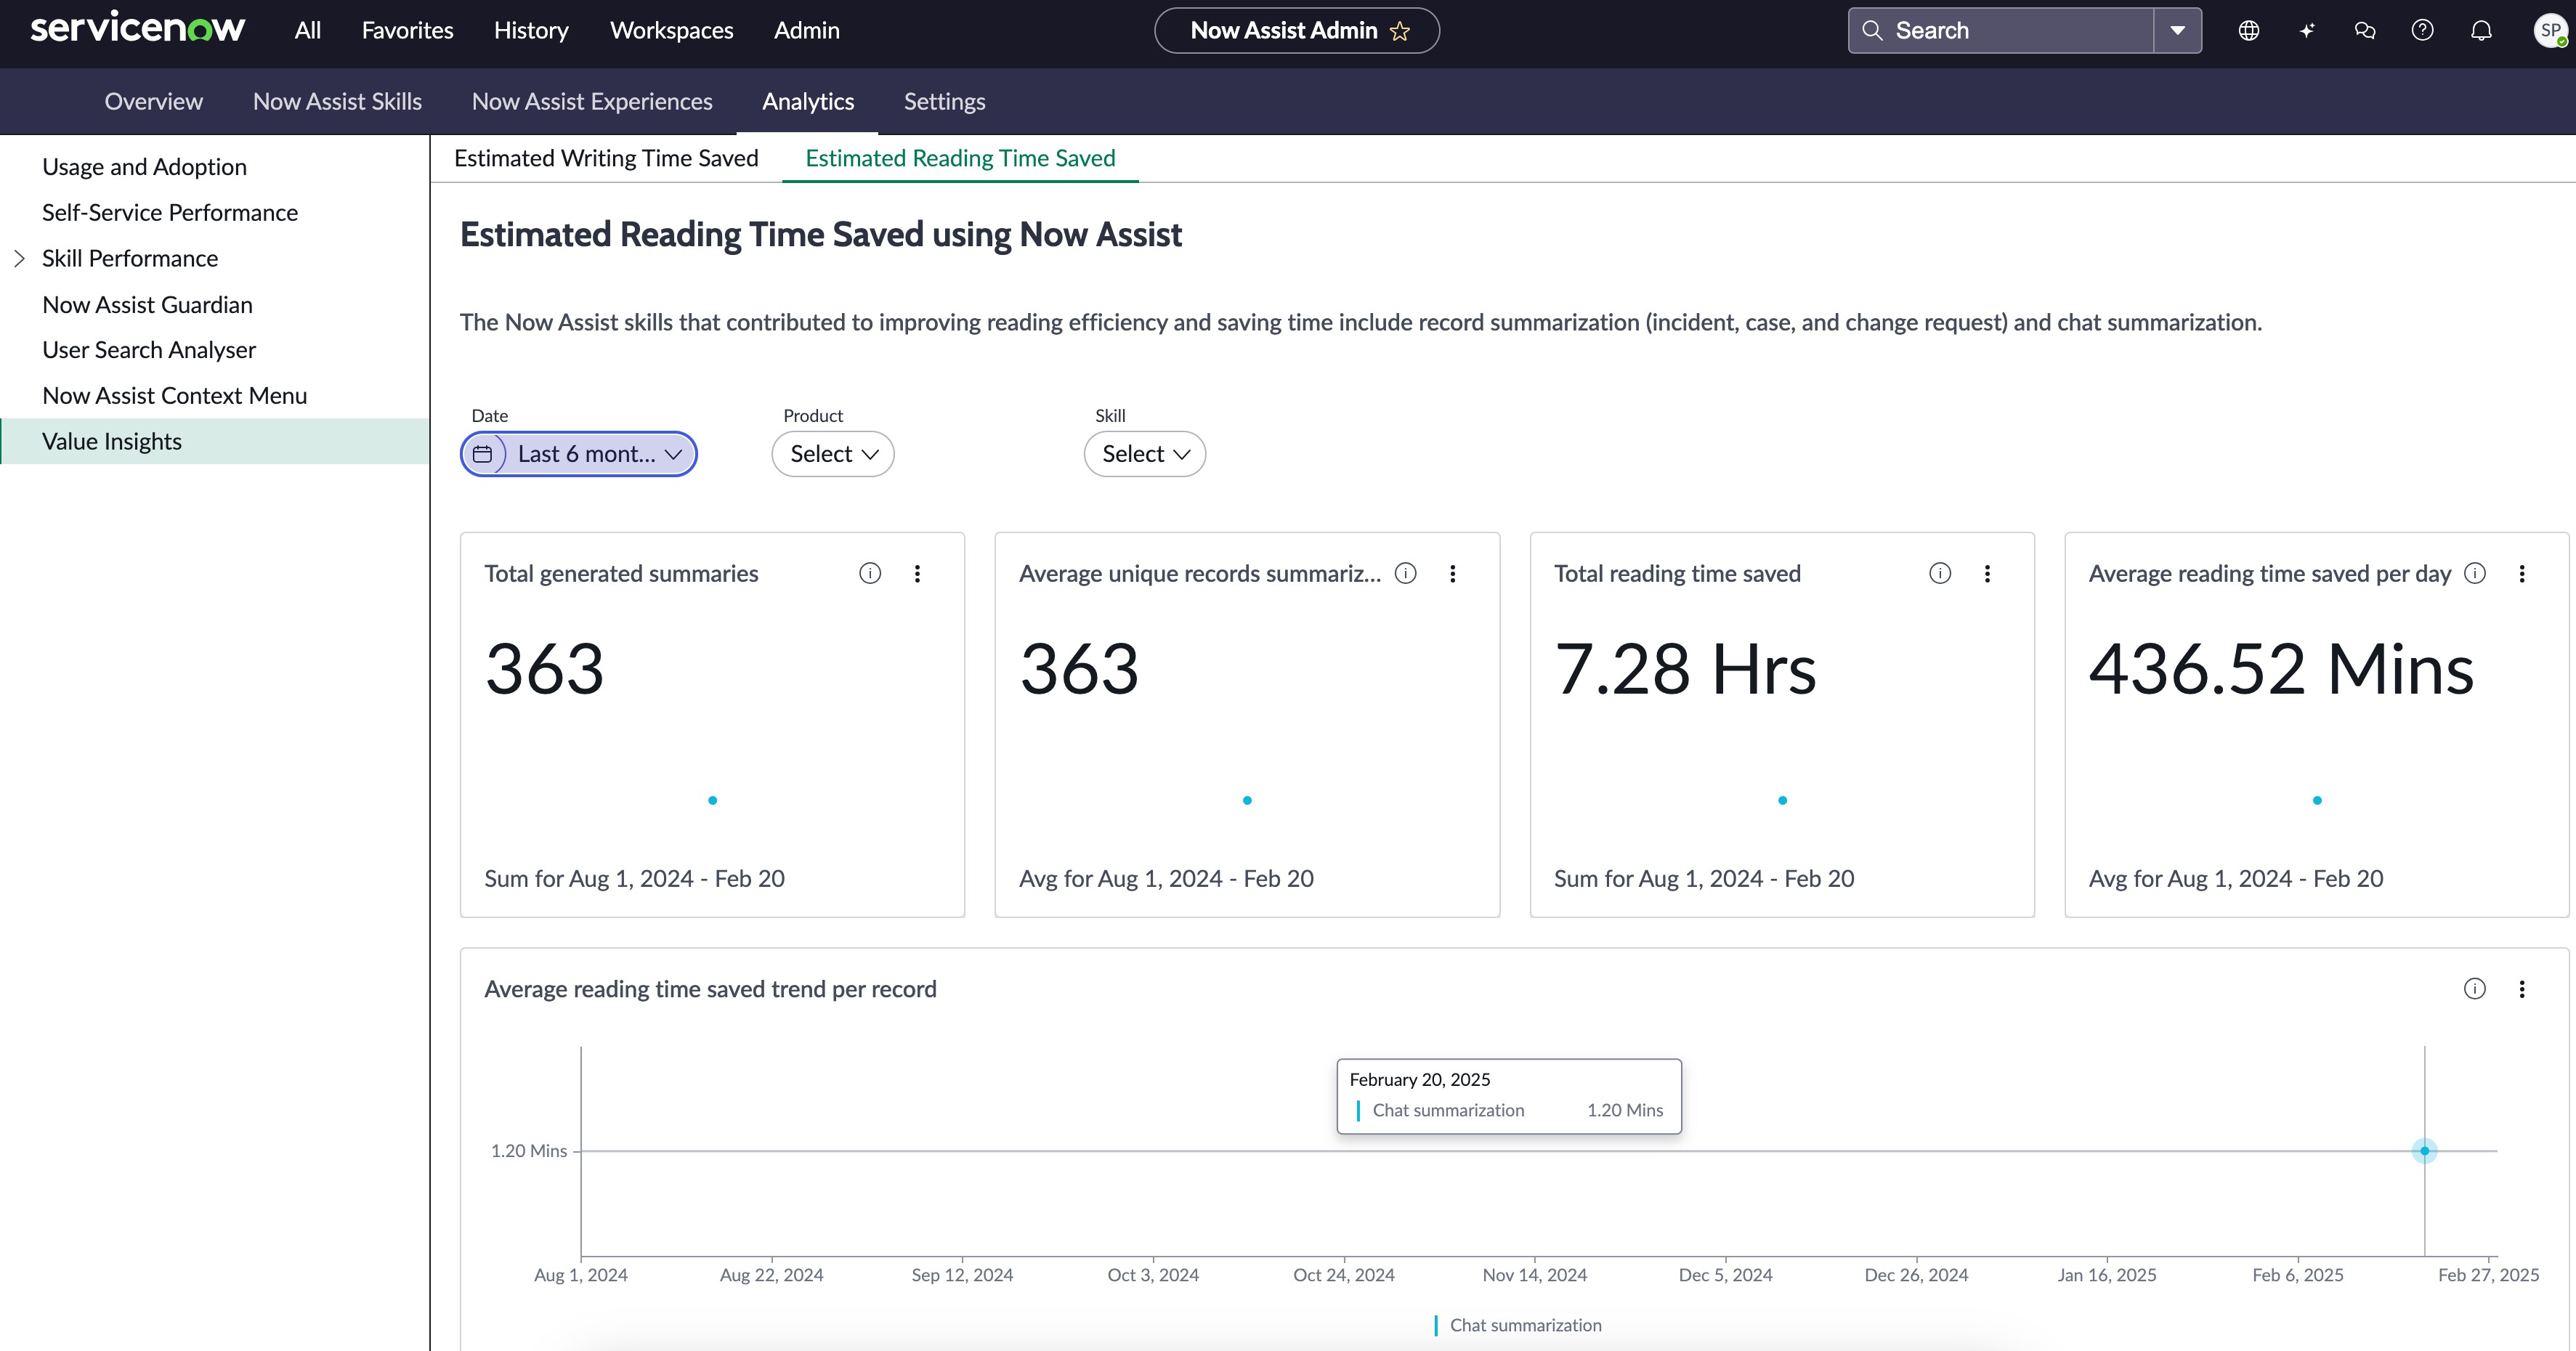Switch to the Now Assist Skills tab
This screenshot has width=2576, height=1351.
point(337,101)
